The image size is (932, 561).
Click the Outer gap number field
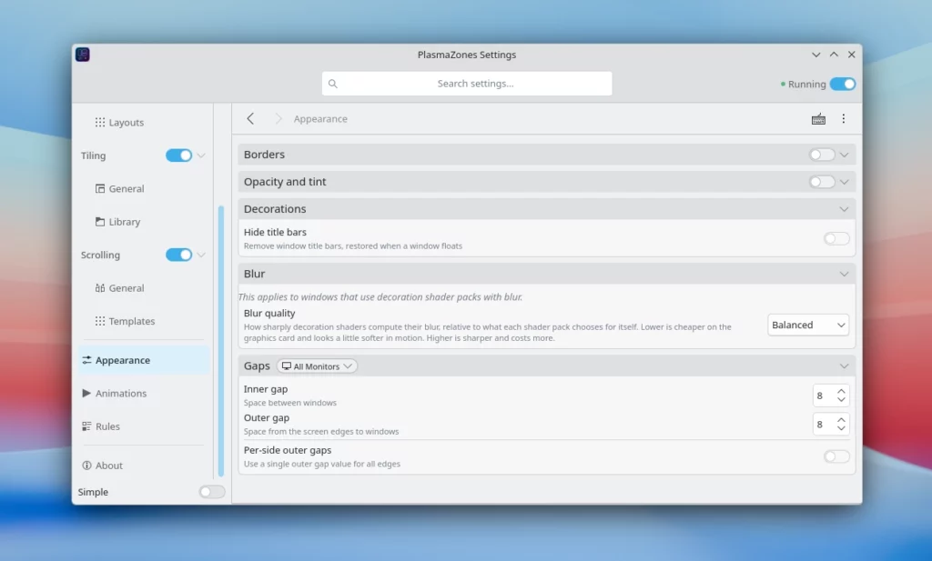tap(831, 424)
